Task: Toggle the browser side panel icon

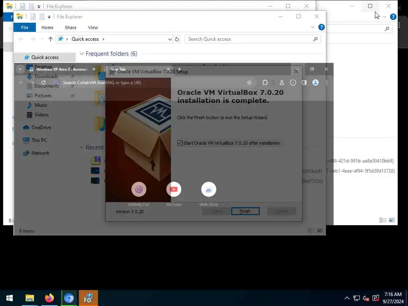Action: click(304, 82)
